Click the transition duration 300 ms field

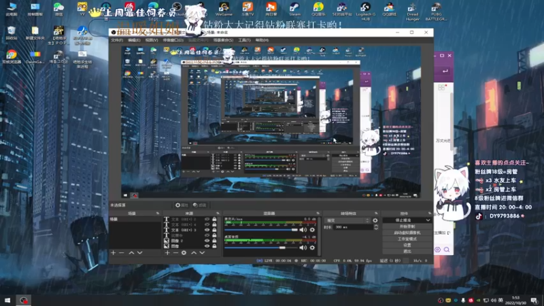click(353, 227)
